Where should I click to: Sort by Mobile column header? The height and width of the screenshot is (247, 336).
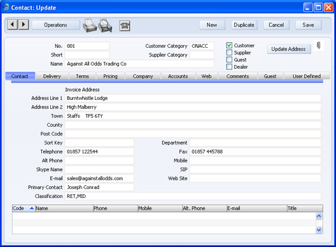pyautogui.click(x=160, y=208)
